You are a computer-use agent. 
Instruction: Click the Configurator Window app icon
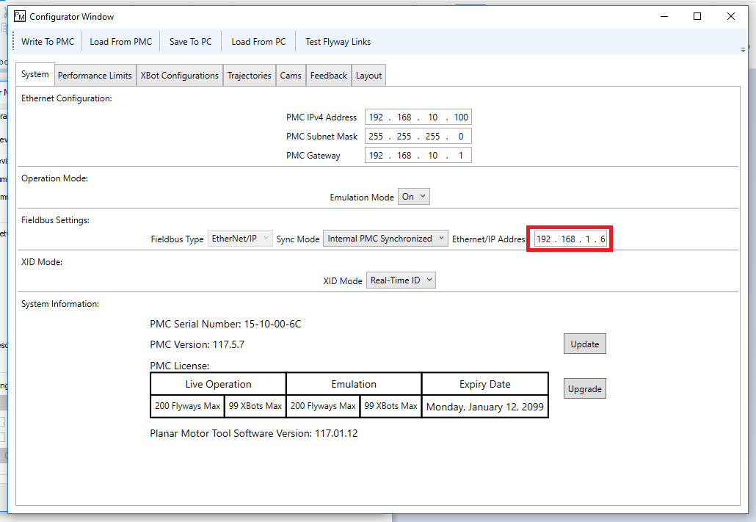[20, 16]
